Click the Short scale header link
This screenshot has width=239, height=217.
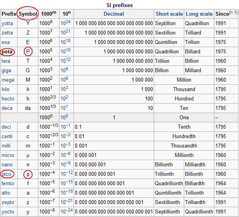(169, 14)
